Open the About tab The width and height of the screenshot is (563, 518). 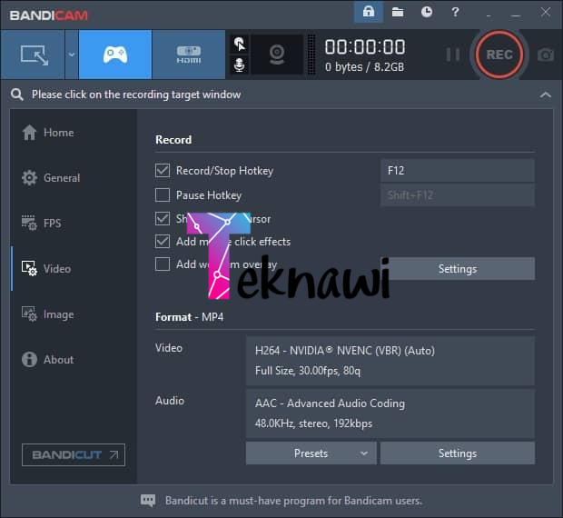[48, 360]
